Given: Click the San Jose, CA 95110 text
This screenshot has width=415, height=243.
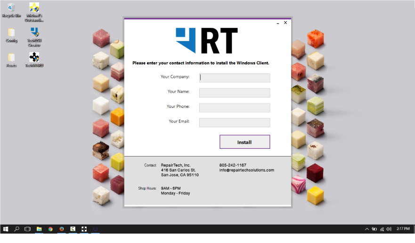Looking at the screenshot, I should point(180,175).
